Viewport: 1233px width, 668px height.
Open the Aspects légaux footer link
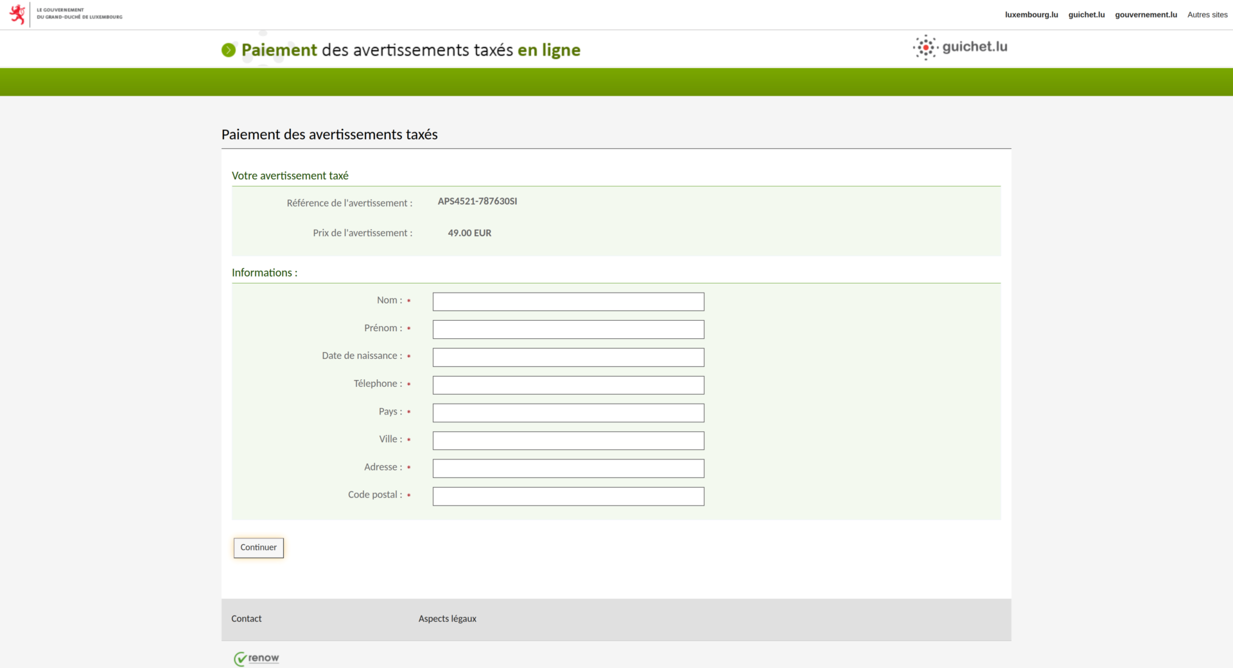448,619
